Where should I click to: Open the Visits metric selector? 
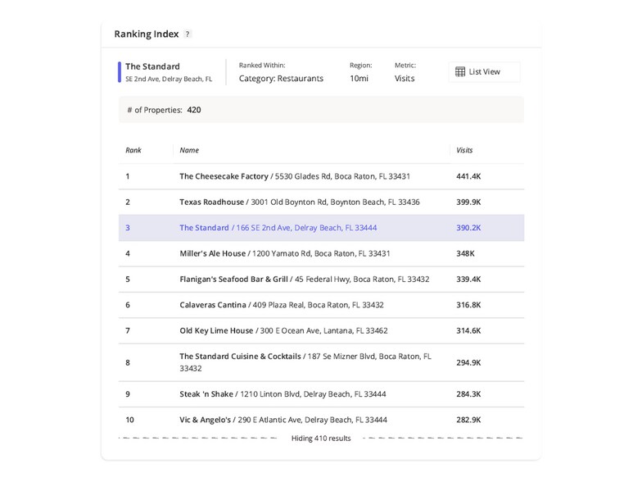(x=405, y=79)
